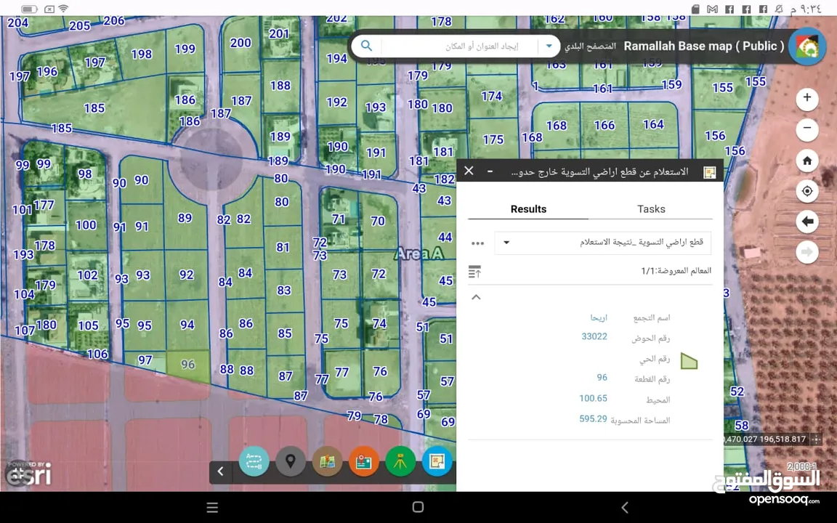The image size is (837, 523).
Task: Click the gray location pin widget
Action: pos(290,461)
